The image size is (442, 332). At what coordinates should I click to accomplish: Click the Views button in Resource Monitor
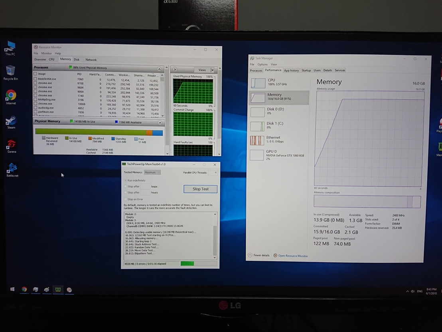(x=202, y=70)
